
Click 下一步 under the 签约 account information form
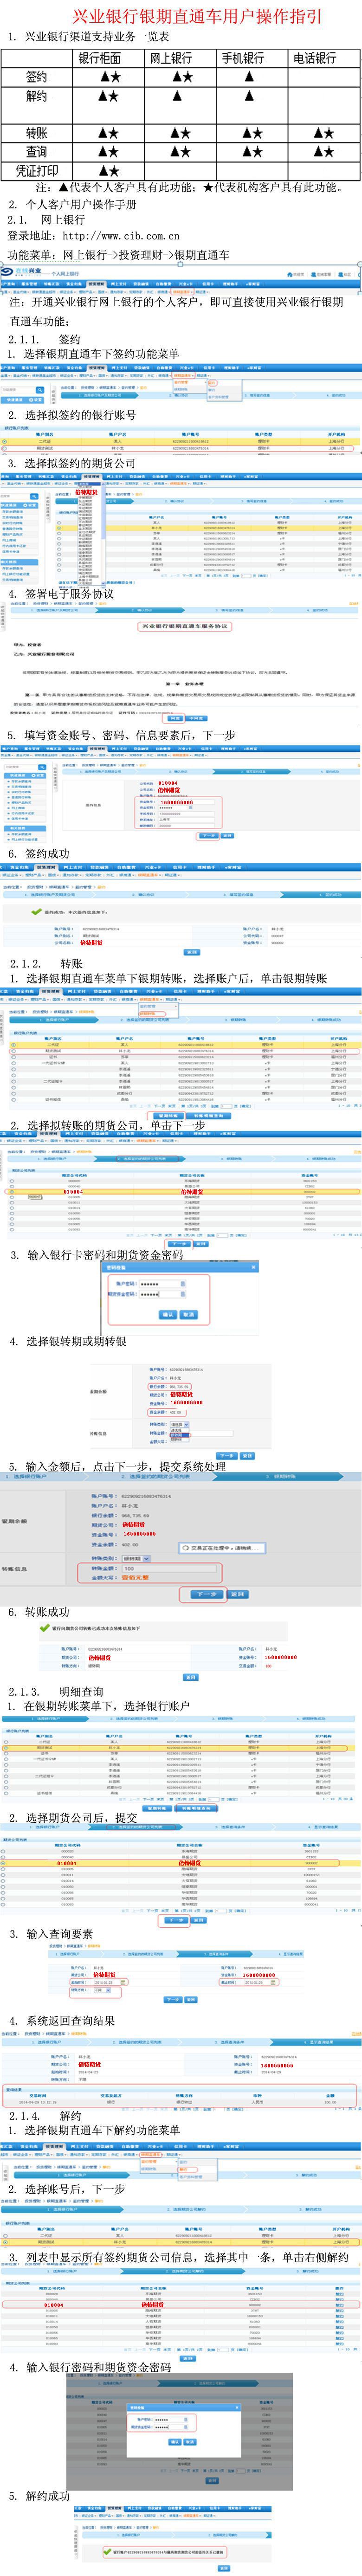(208, 835)
